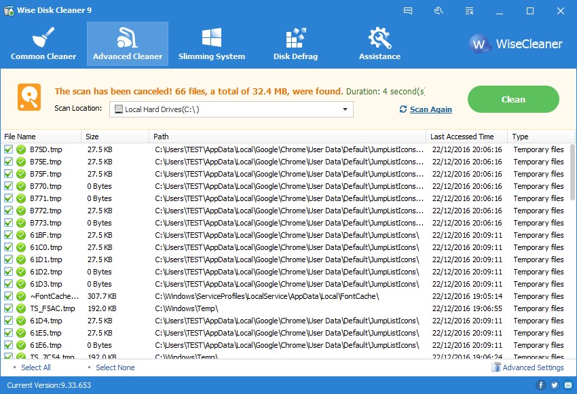Open the menu list icon in title bar
The height and width of the screenshot is (394, 577).
[x=469, y=11]
